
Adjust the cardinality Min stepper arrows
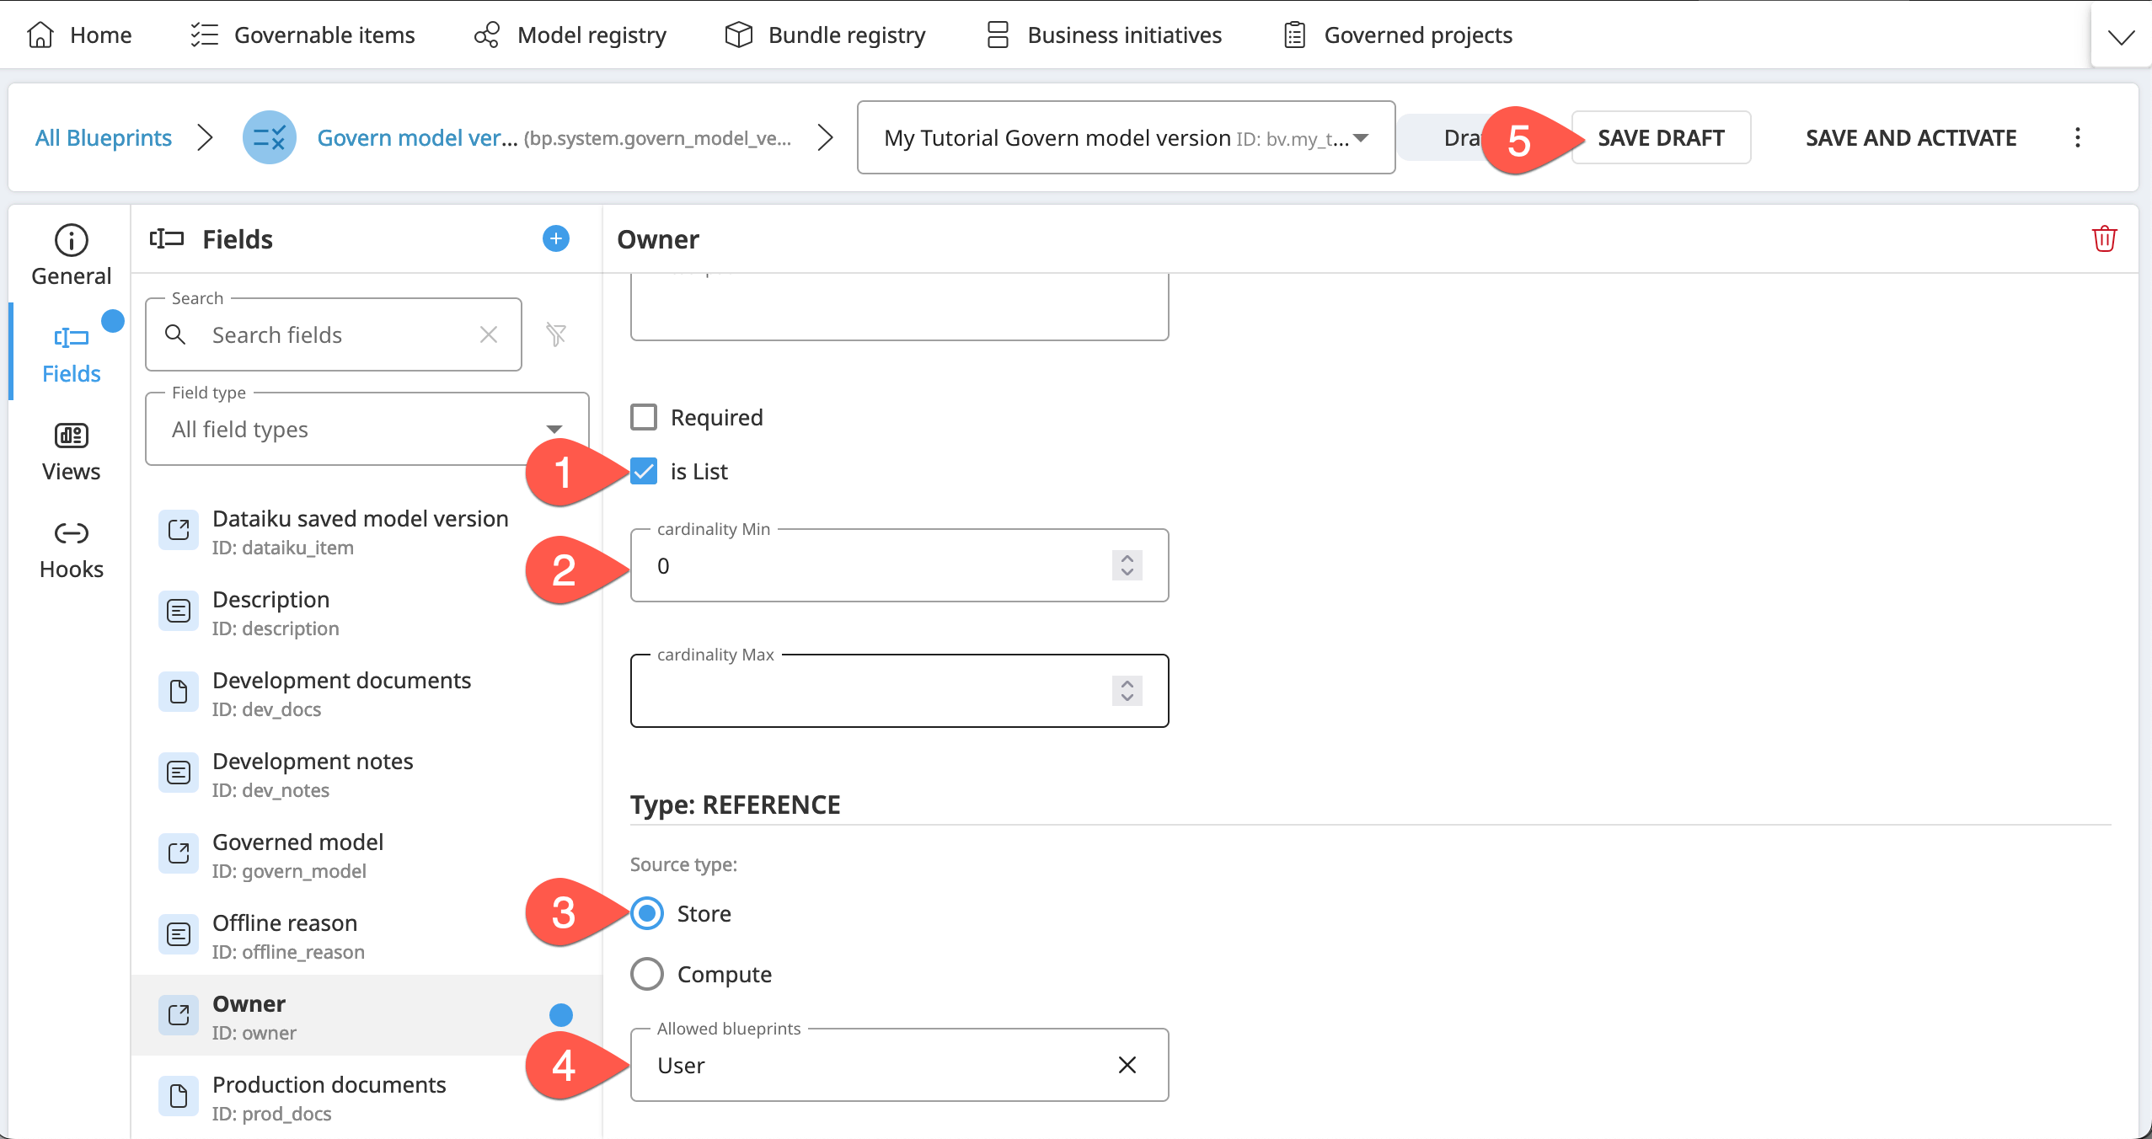(x=1127, y=565)
